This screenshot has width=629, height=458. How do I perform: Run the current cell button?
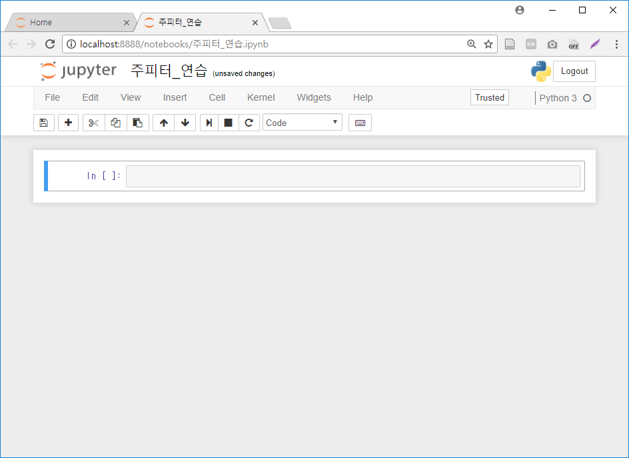209,123
